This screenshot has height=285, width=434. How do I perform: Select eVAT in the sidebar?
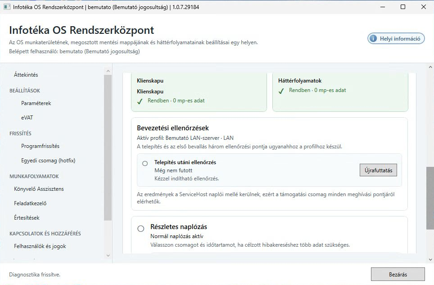(27, 118)
